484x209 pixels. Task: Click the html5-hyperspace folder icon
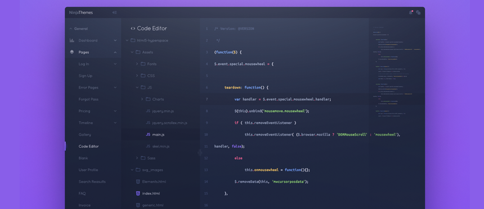(x=133, y=40)
